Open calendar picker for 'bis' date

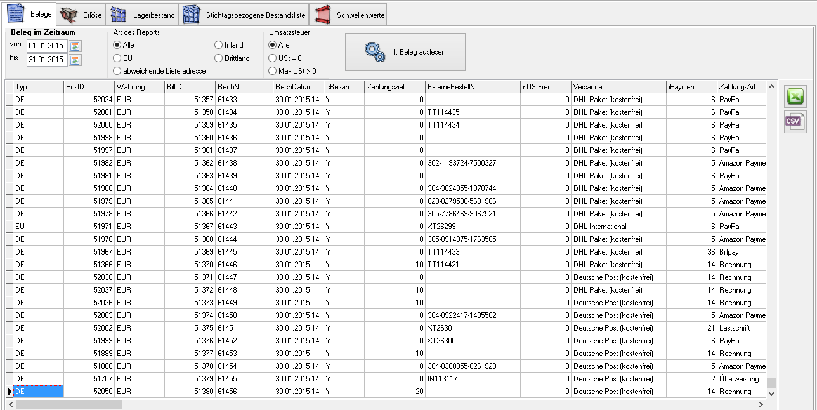tap(75, 60)
